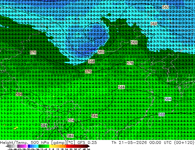Select the dark blue swatch in the legend
The width and height of the screenshot is (195, 150).
[29, 146]
